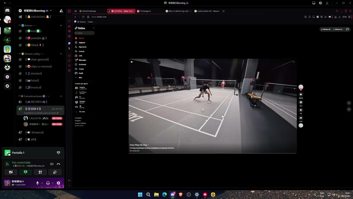Open three-dot menu on TikTok video

(293, 62)
